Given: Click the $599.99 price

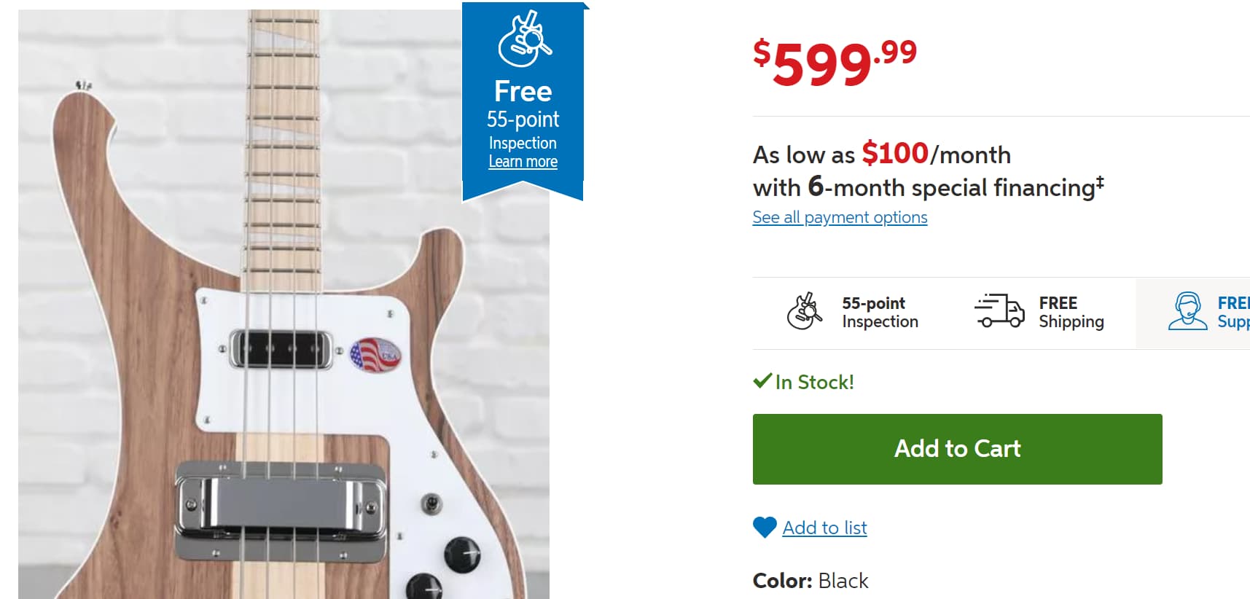Looking at the screenshot, I should click(835, 61).
